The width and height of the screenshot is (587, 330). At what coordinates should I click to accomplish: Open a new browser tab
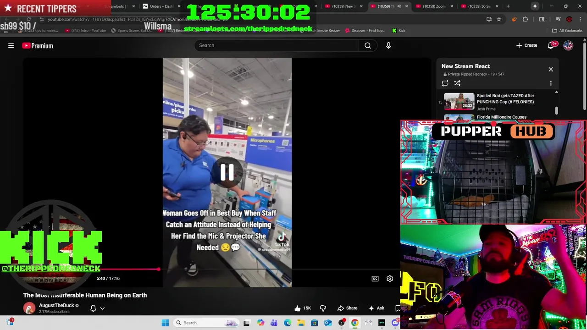point(508,6)
